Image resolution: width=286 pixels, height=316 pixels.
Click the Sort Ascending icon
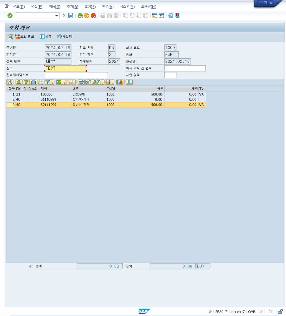[19, 82]
